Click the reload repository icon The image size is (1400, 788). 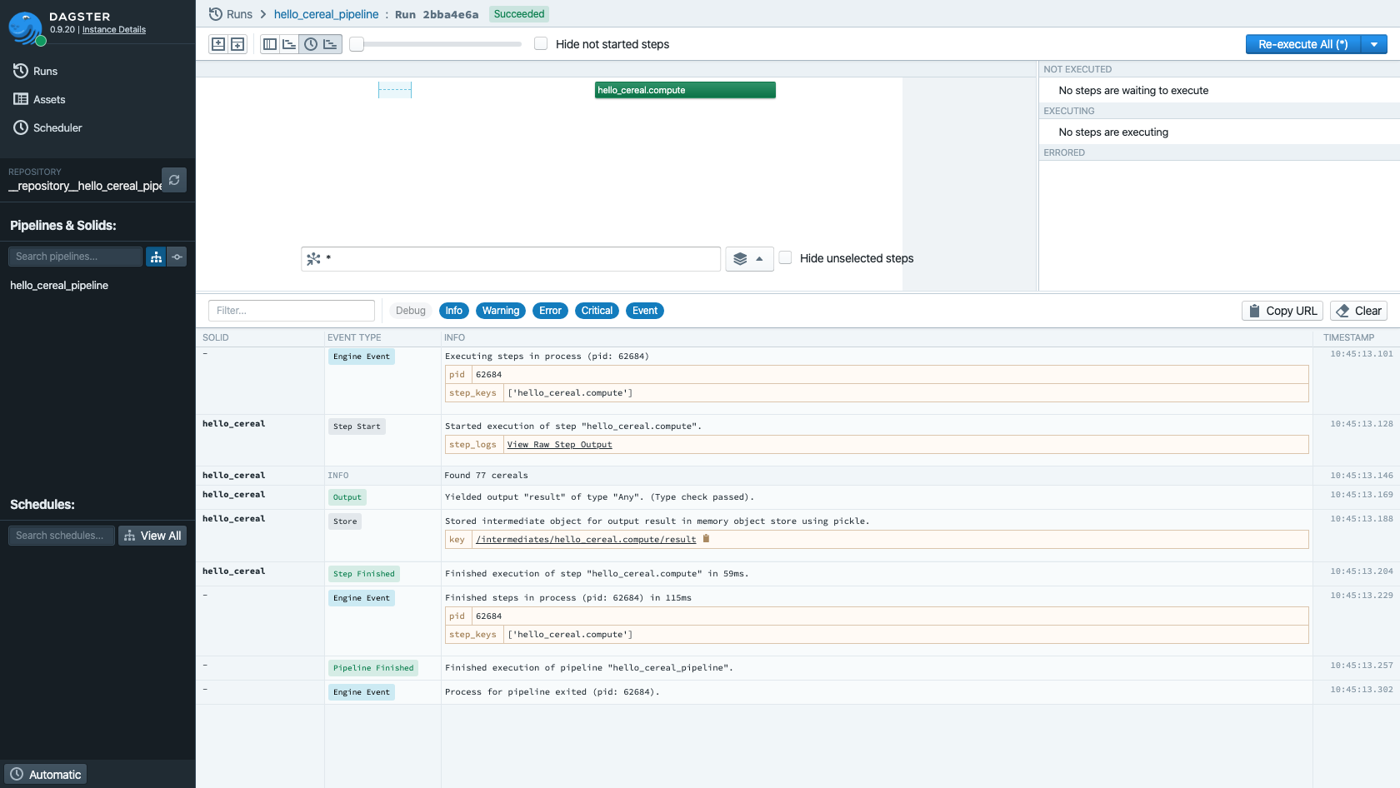(174, 180)
